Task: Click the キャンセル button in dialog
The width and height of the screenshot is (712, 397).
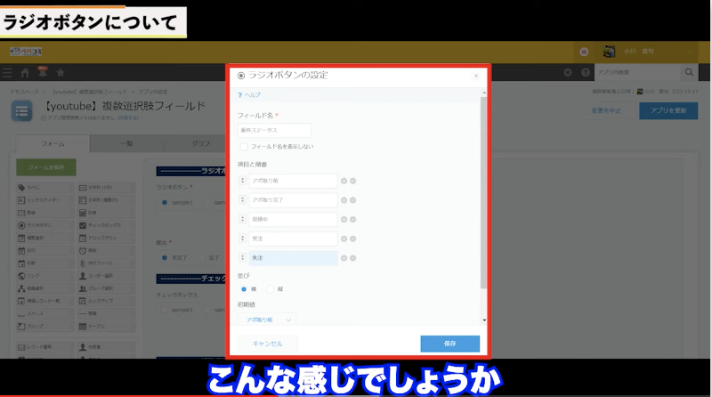Action: click(267, 344)
